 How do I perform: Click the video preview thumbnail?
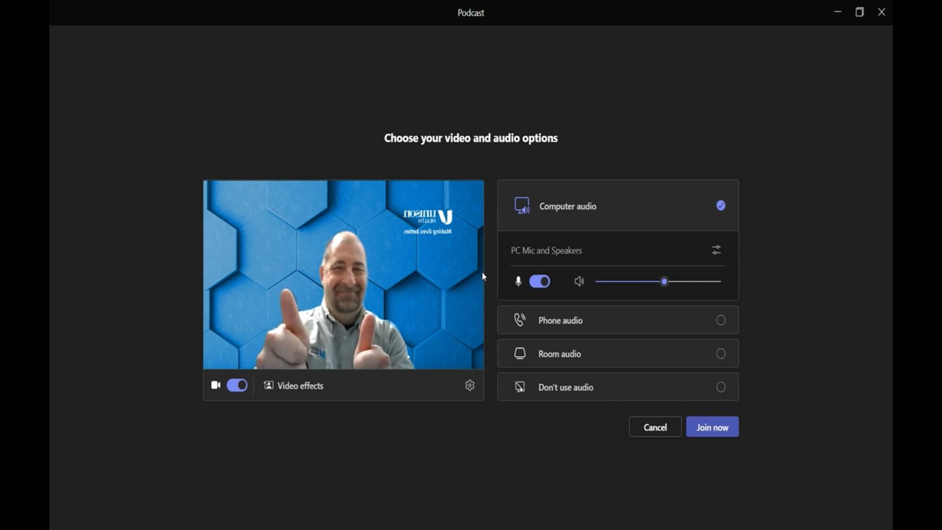[x=343, y=274]
